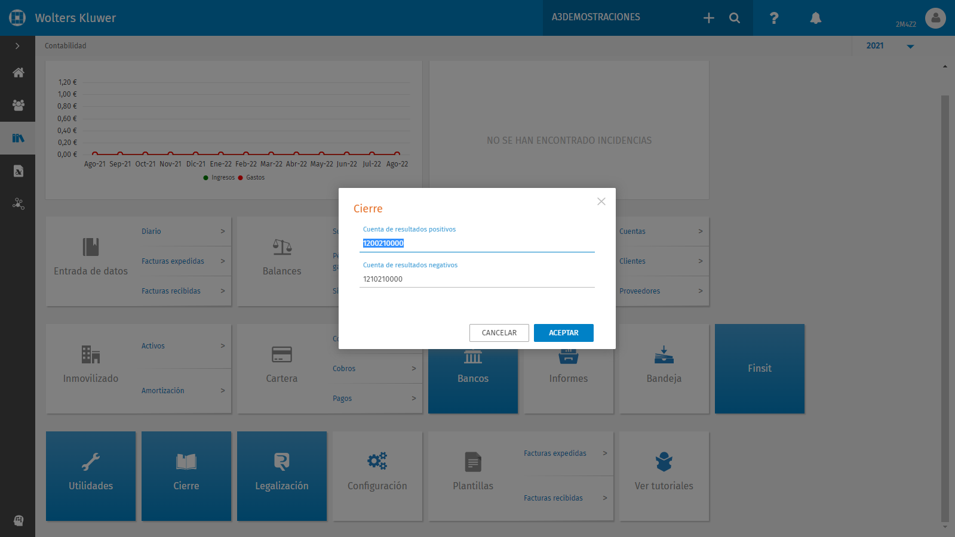955x537 pixels.
Task: Open the people group sidebar icon
Action: click(x=18, y=106)
